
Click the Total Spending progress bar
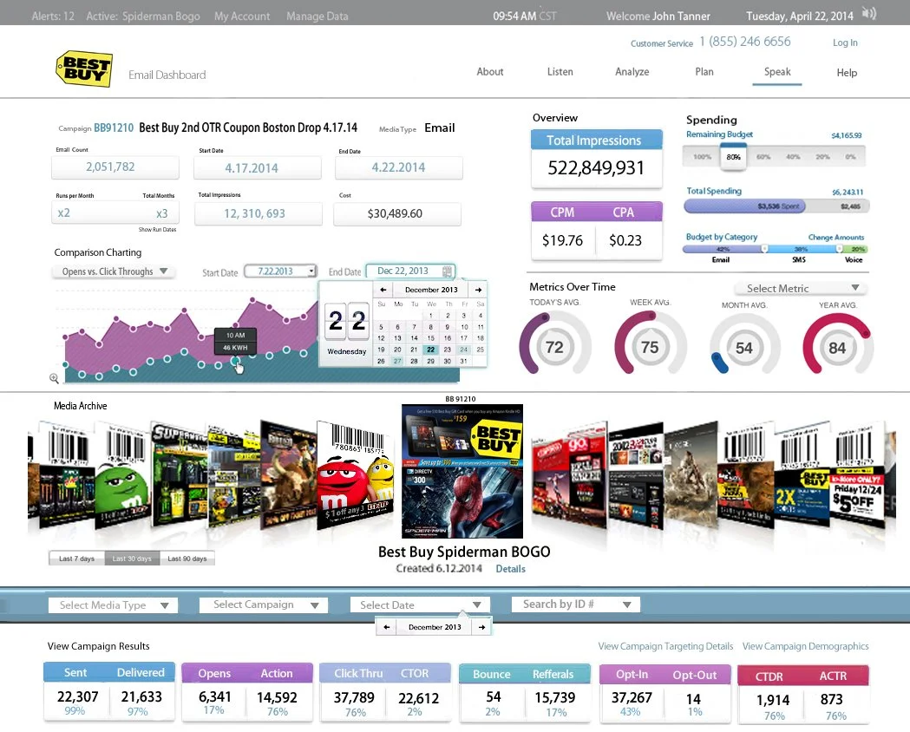(776, 206)
